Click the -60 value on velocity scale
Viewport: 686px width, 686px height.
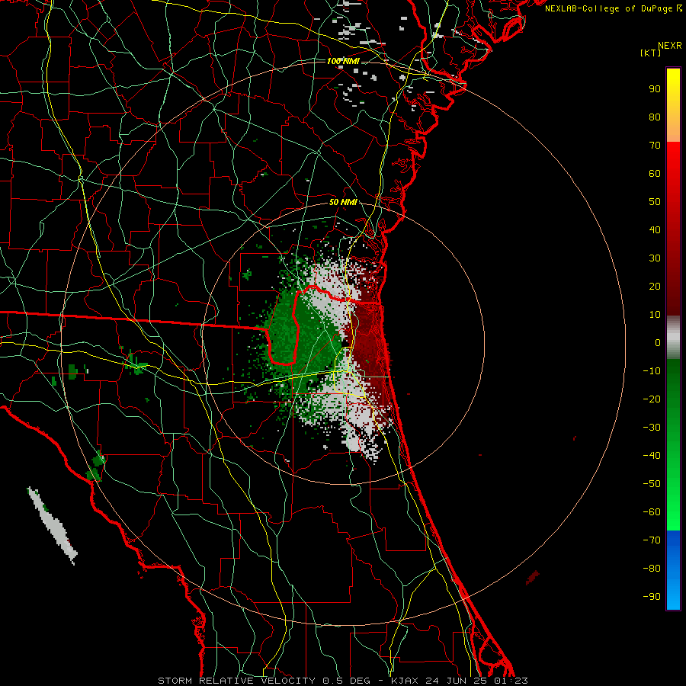tap(652, 512)
